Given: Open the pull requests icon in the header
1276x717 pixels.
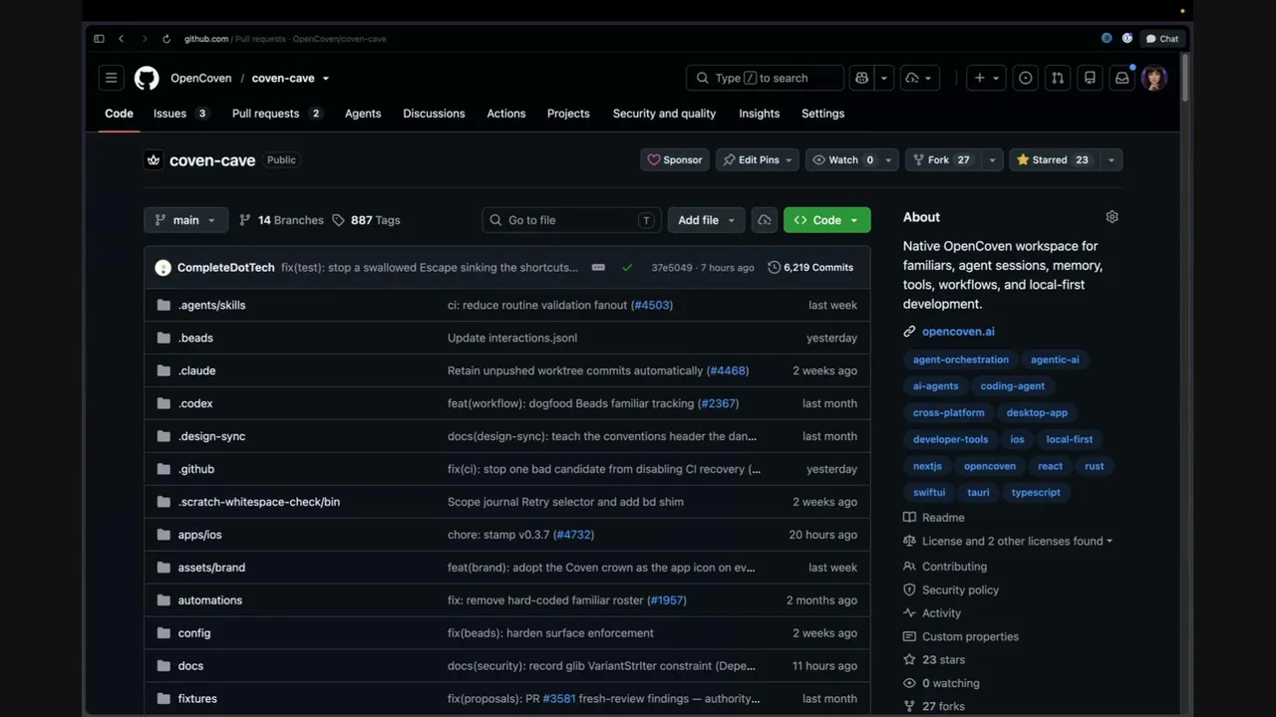Looking at the screenshot, I should 1058,78.
